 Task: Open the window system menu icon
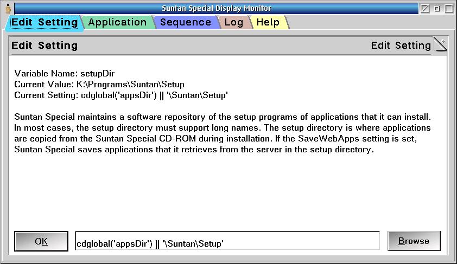8,9
